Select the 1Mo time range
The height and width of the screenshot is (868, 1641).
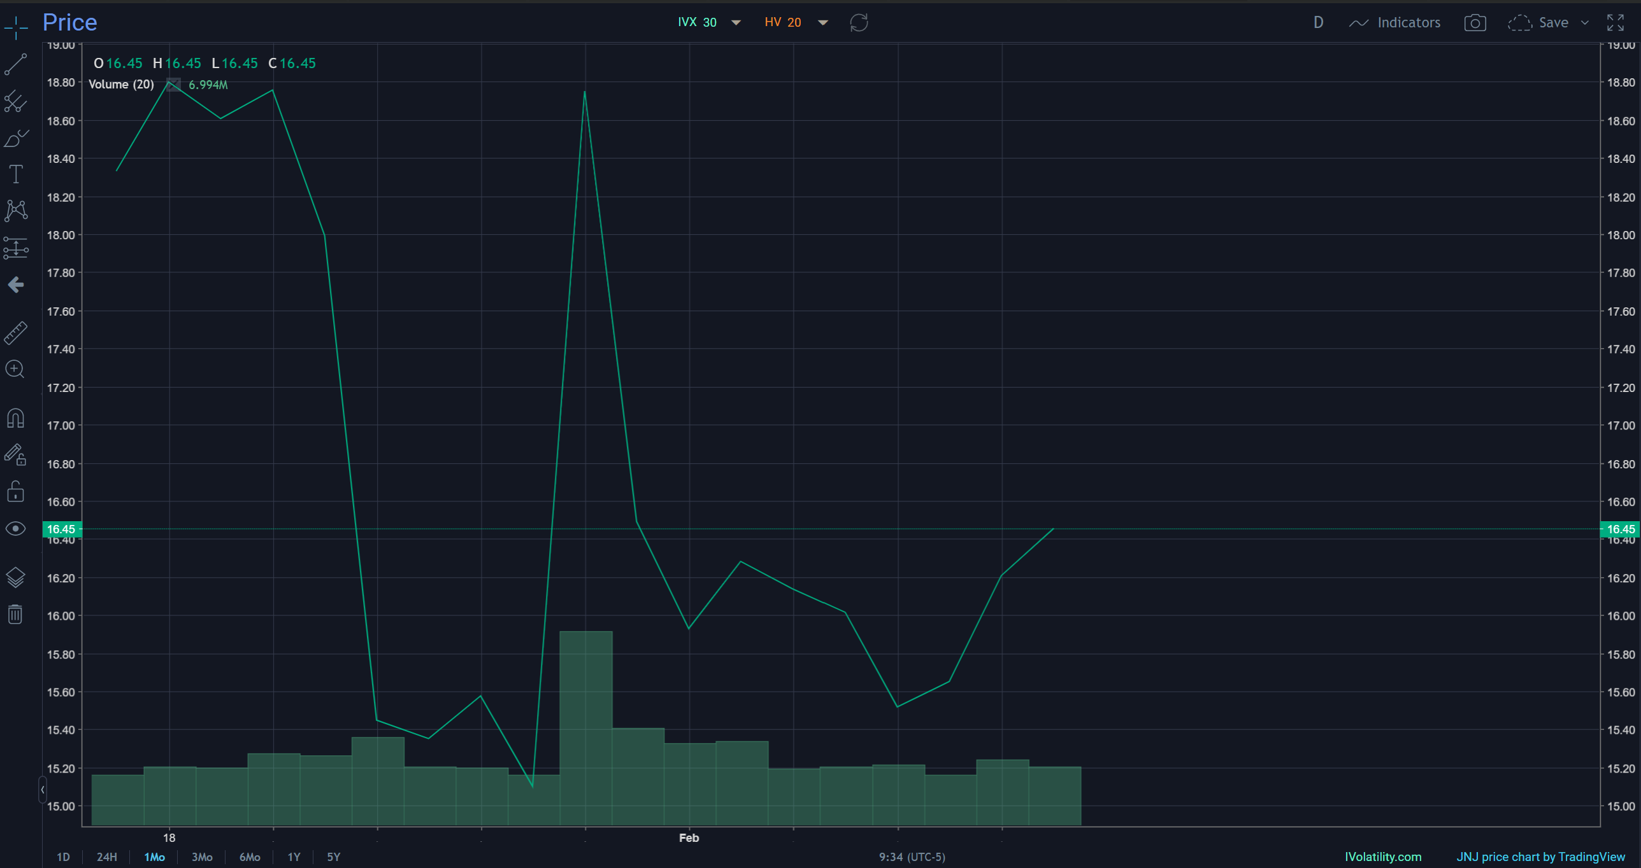154,857
